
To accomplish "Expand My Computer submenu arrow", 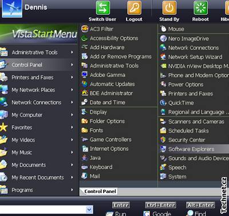I will click(x=72, y=115).
